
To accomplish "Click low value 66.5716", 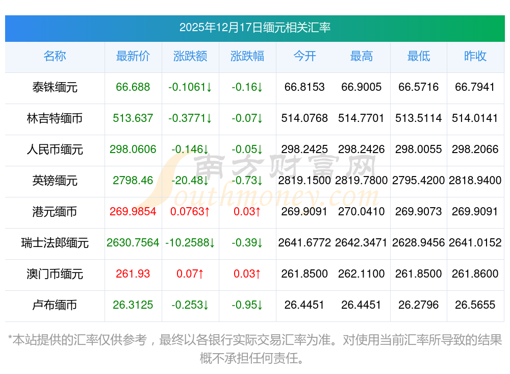I will [x=419, y=87].
